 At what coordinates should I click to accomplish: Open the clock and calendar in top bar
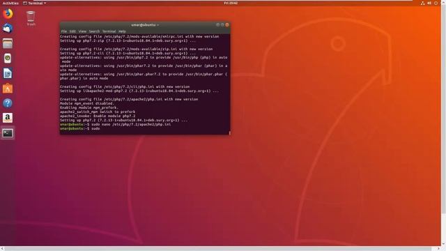[x=231, y=3]
